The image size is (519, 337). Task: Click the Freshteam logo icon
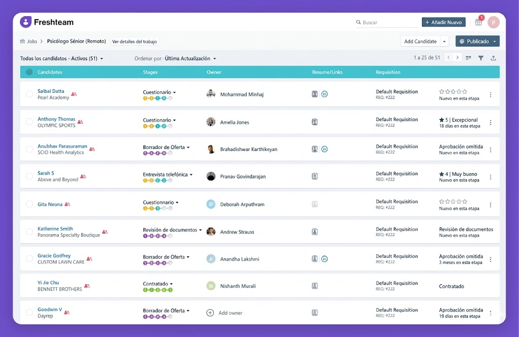click(x=26, y=22)
